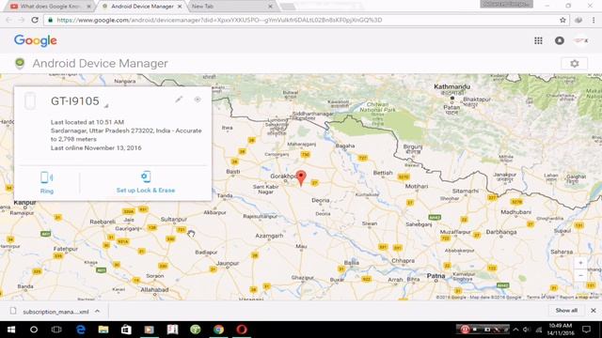Click the Kathmandu label on map

click(x=451, y=86)
